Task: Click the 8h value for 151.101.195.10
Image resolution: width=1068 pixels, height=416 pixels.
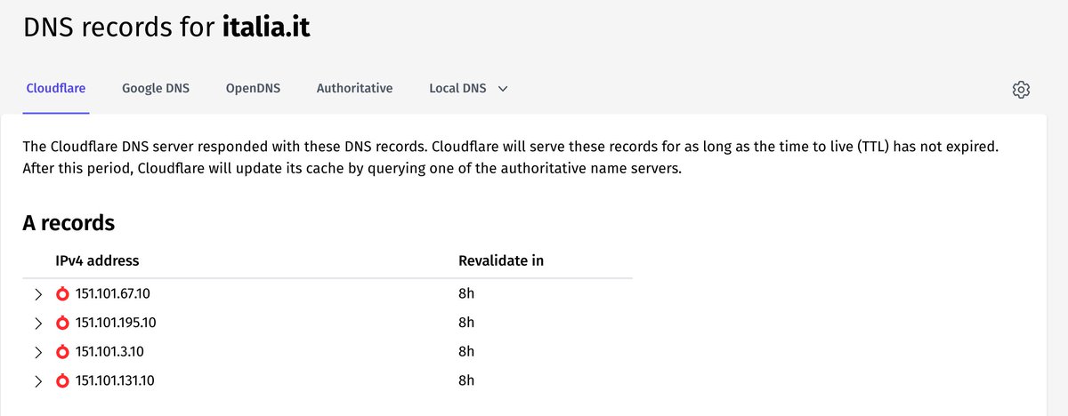Action: pos(466,323)
